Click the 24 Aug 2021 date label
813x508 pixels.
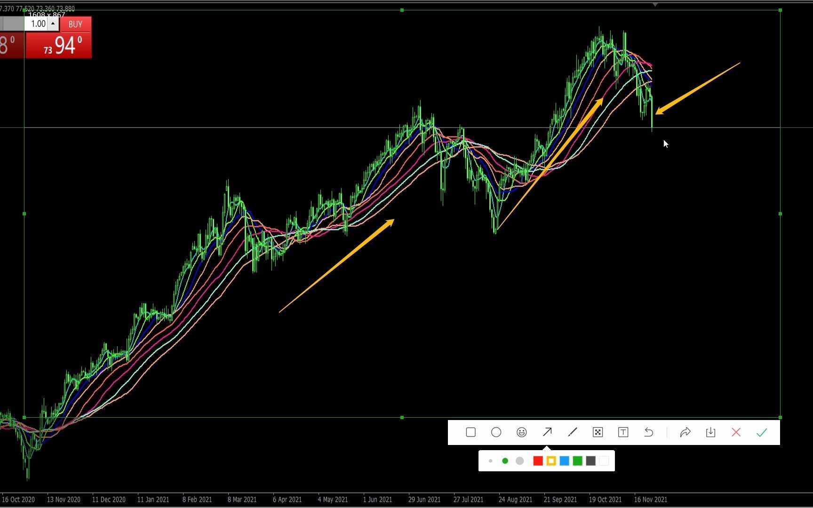click(x=515, y=500)
